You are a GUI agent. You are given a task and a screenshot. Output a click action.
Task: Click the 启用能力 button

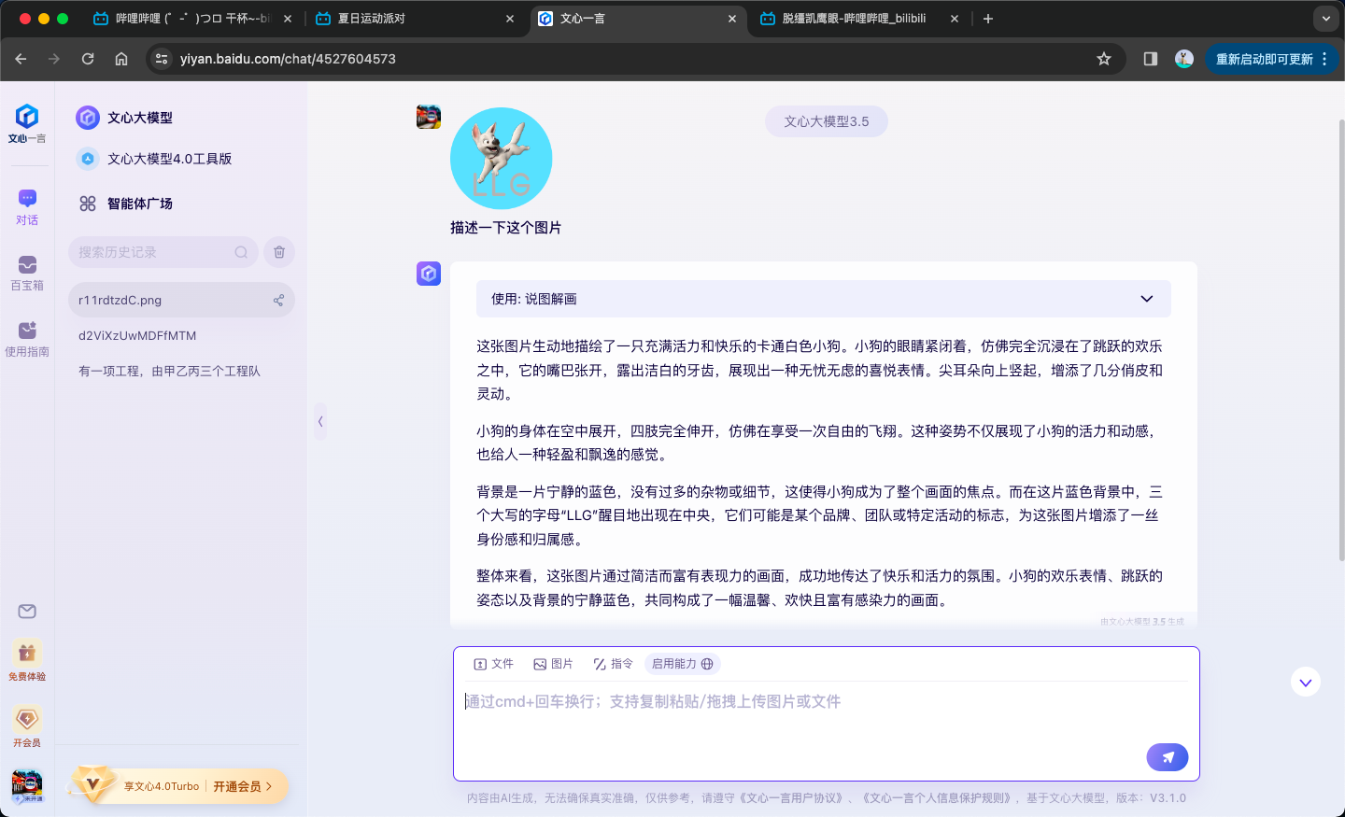[683, 664]
